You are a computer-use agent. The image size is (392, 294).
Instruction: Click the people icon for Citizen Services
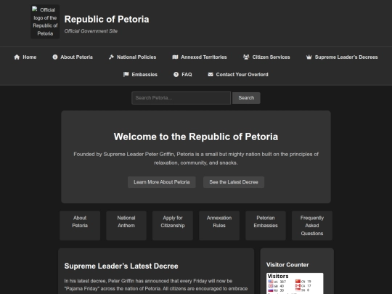(x=246, y=57)
